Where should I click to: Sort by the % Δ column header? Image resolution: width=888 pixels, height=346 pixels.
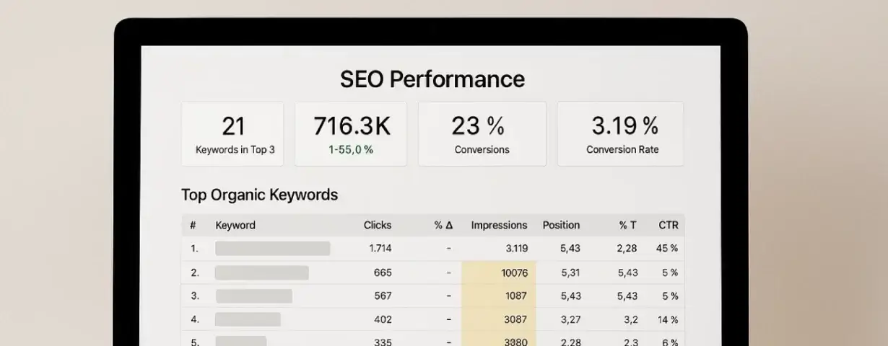(443, 225)
